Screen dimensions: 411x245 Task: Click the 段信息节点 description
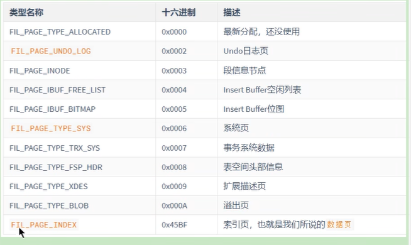(x=244, y=70)
